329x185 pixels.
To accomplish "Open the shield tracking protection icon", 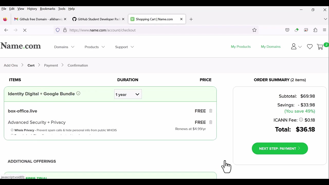I will pos(58,30).
